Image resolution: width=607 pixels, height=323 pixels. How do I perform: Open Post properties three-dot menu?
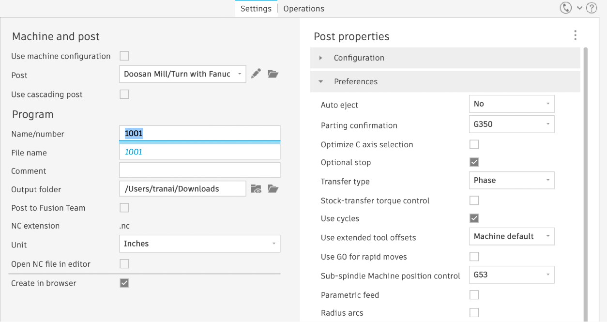[575, 35]
